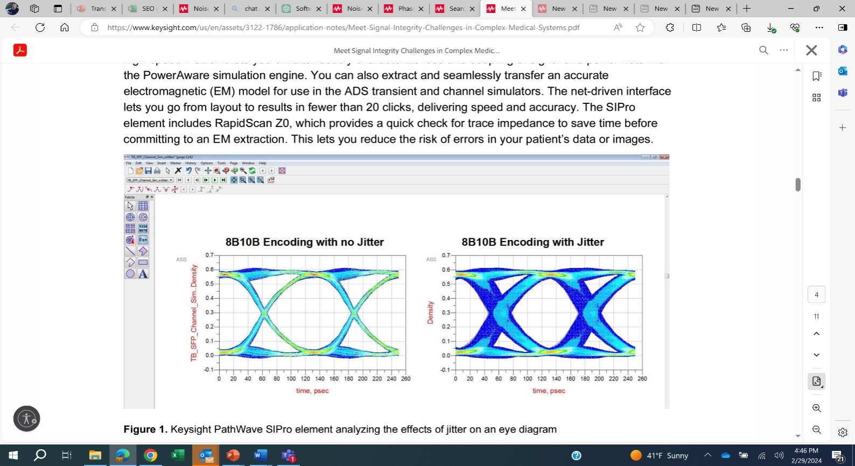855x466 pixels.
Task: Open Teams in the Edge sidebar
Action: coord(843,93)
